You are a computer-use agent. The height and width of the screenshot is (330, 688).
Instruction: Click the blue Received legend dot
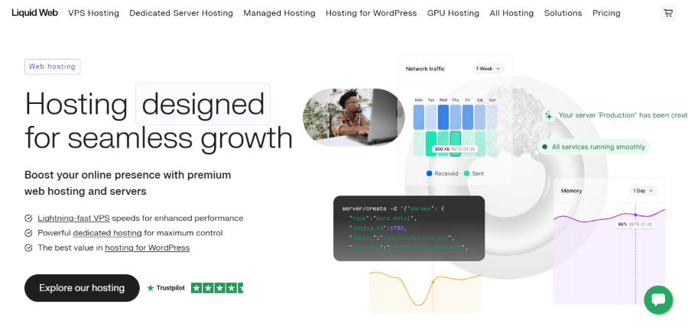(x=429, y=173)
